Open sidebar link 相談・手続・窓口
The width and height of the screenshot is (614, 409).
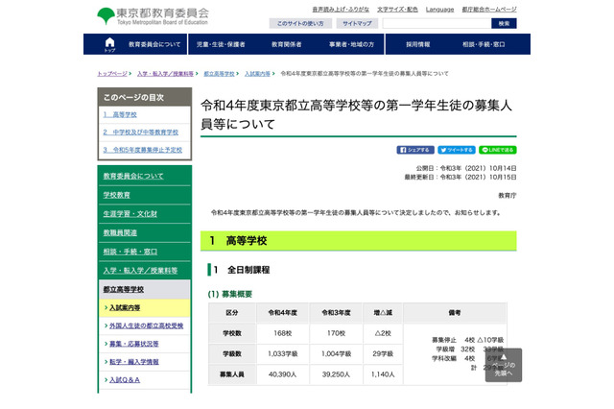coord(130,252)
